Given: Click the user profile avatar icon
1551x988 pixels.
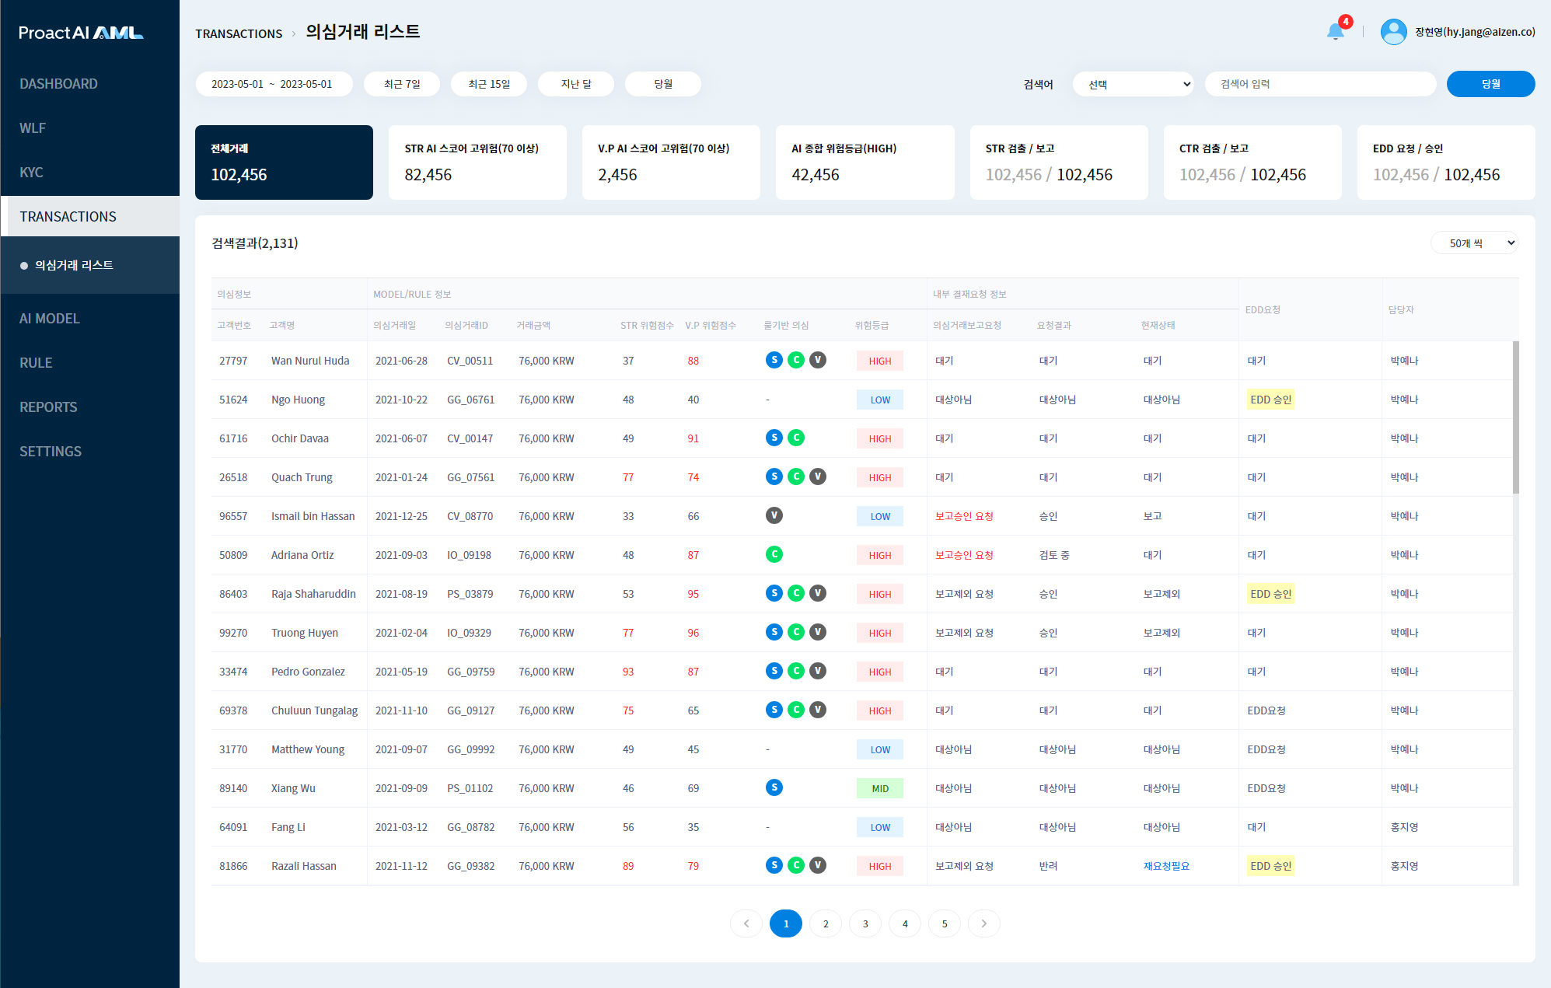Looking at the screenshot, I should click(x=1392, y=32).
